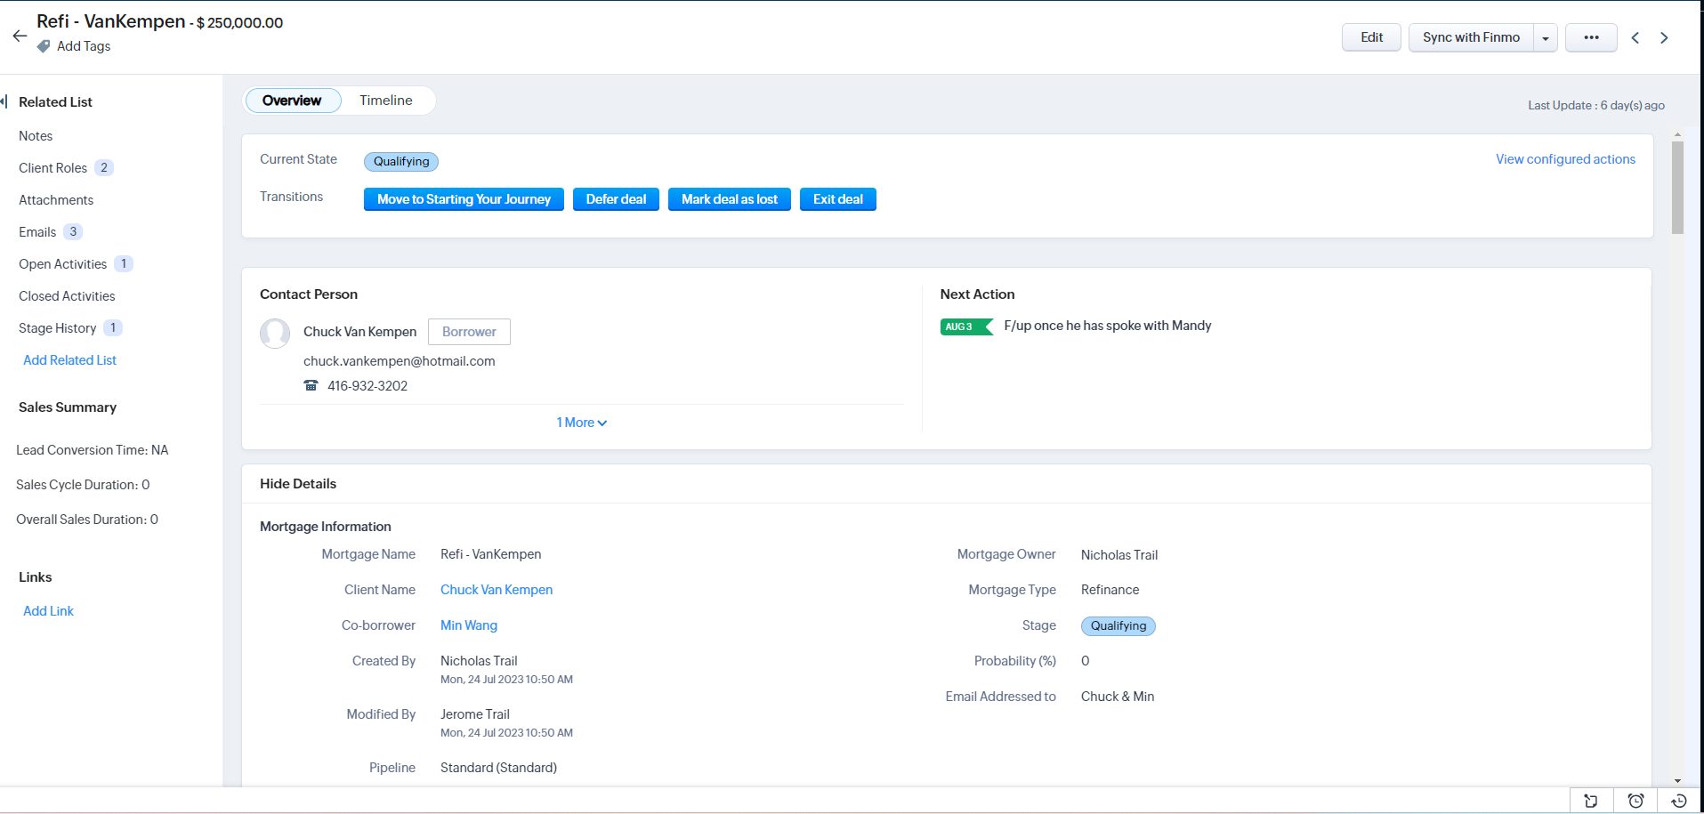This screenshot has width=1704, height=814.
Task: Click the back arrow beside the deal title
Action: tap(20, 36)
